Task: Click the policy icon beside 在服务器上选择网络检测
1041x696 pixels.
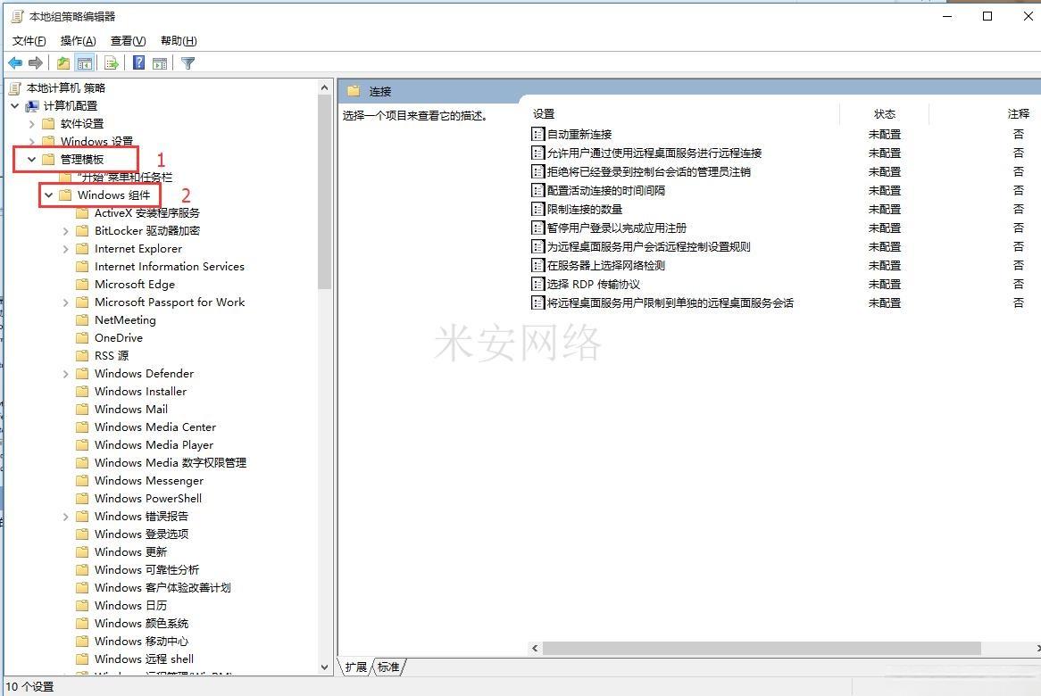Action: 537,265
